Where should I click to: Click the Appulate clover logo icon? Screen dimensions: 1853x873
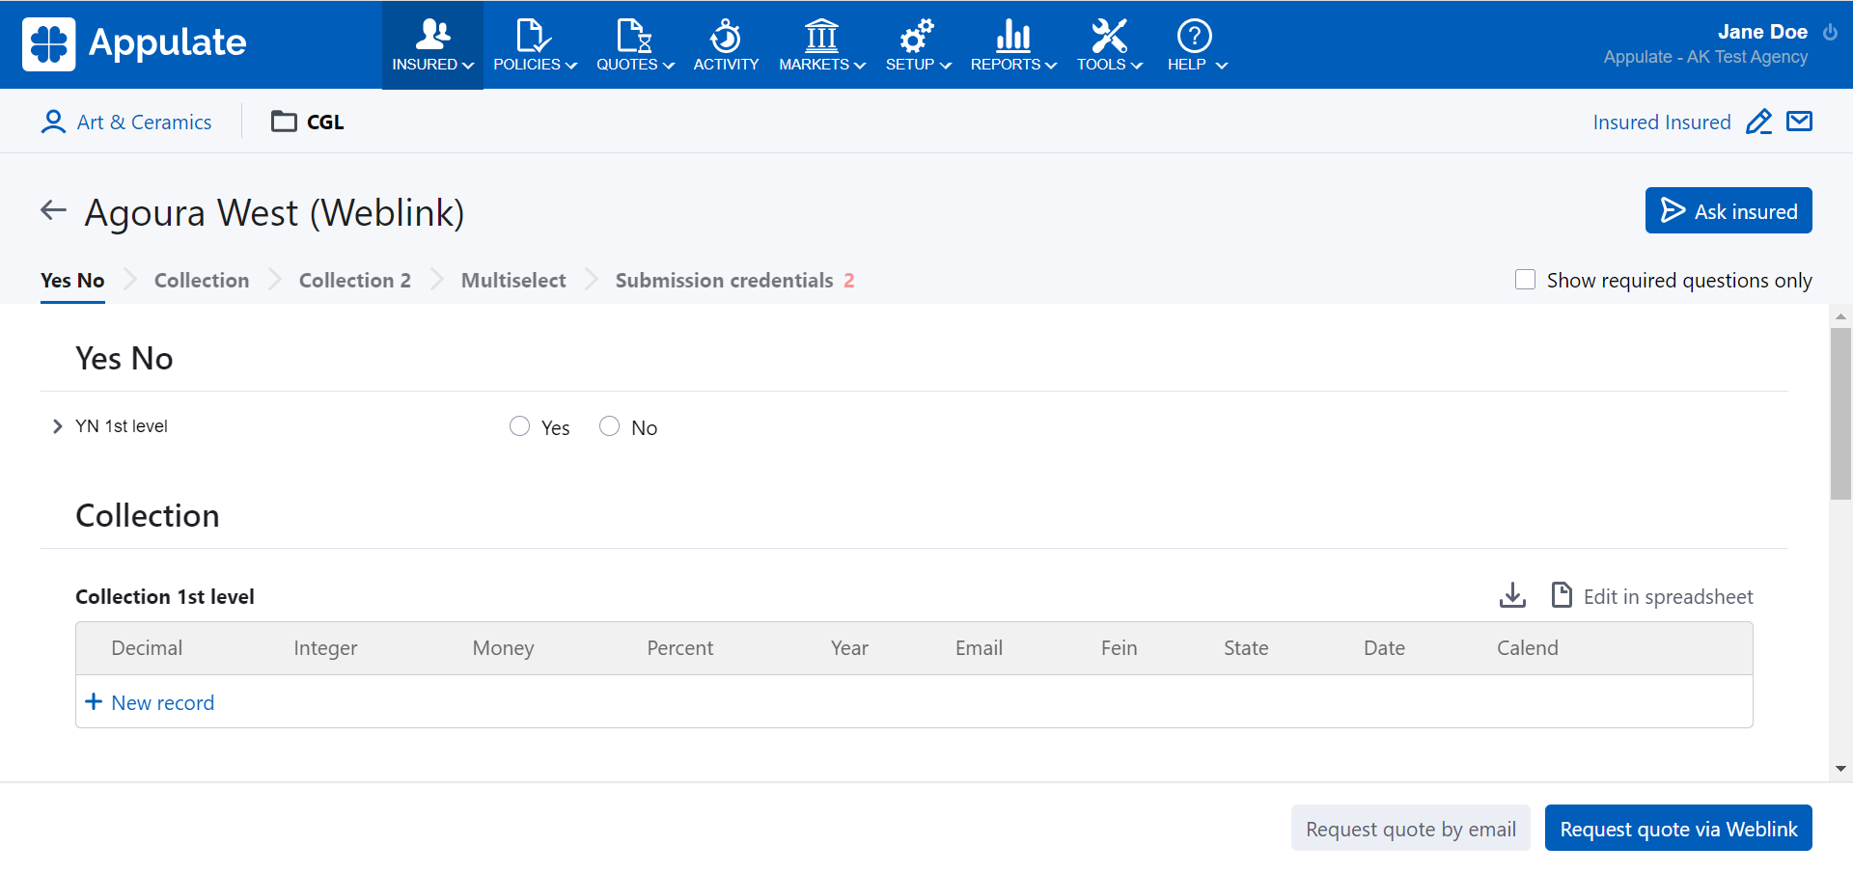(48, 44)
